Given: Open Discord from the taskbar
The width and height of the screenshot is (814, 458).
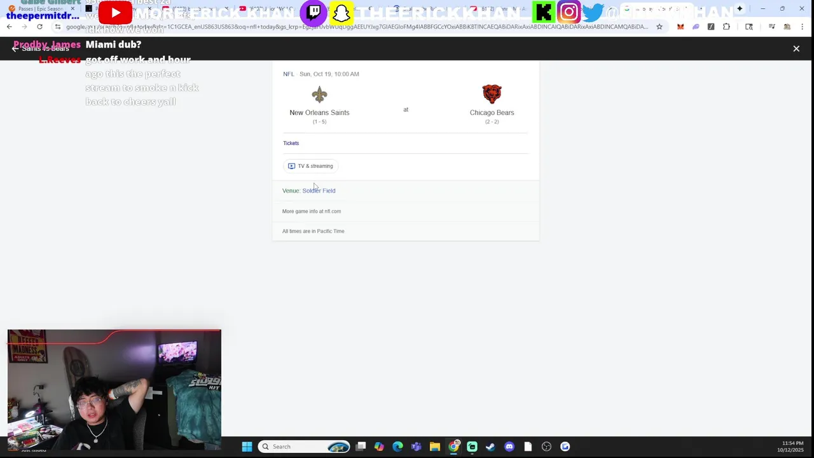Looking at the screenshot, I should [x=509, y=447].
